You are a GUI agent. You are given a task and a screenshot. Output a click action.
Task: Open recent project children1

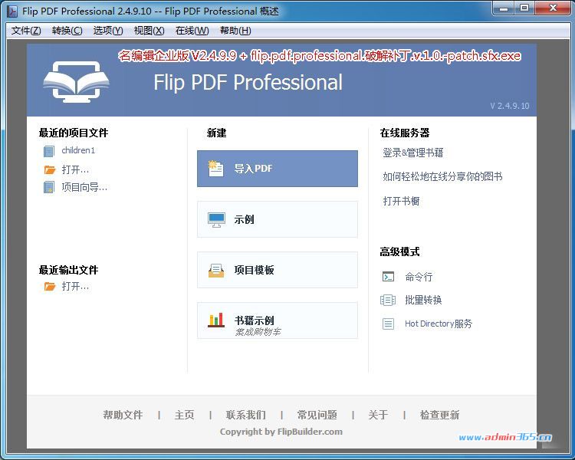pyautogui.click(x=78, y=150)
